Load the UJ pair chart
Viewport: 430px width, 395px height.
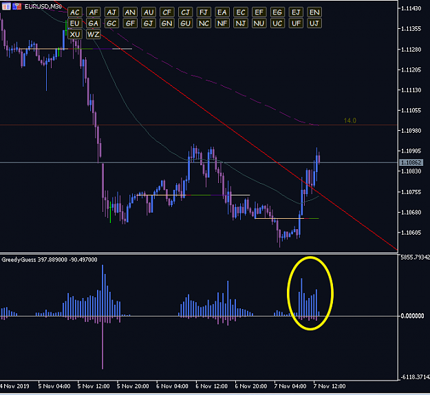314,23
